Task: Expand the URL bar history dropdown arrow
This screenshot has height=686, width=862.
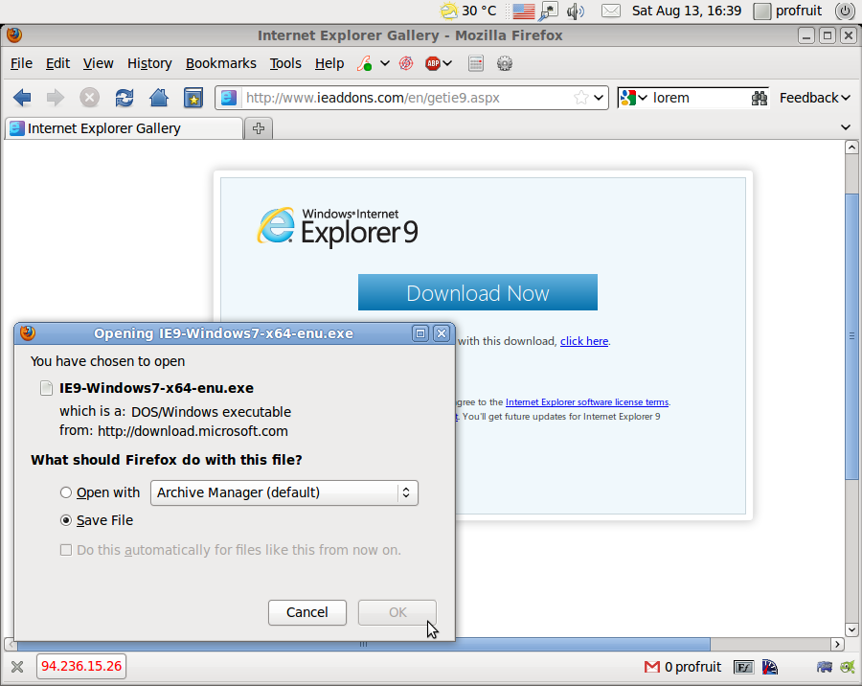Action: tap(599, 98)
